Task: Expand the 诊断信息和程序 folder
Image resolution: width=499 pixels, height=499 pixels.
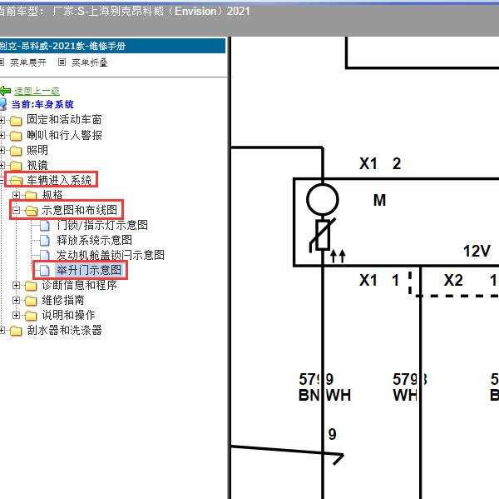Action: 16,285
